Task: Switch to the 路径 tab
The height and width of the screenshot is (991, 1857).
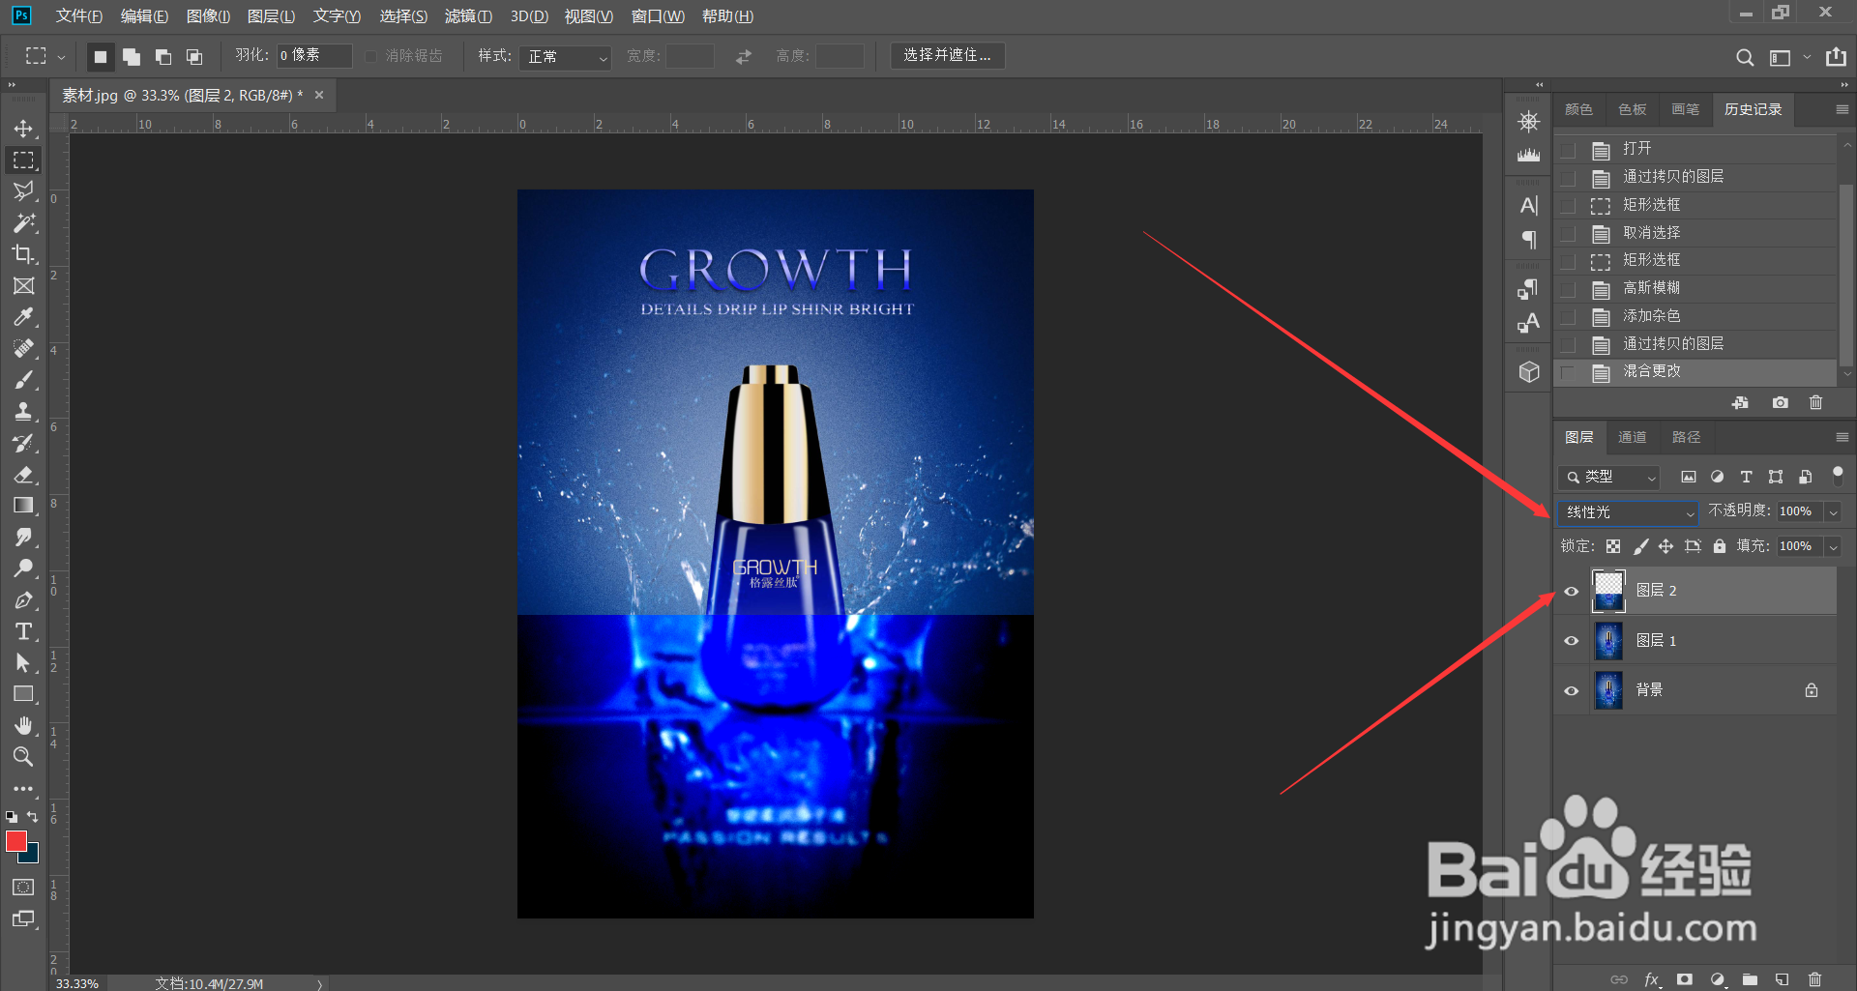Action: point(1686,437)
